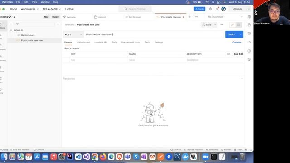The image size is (290, 163).
Task: Create new collection with plus icon
Action: click(11, 24)
